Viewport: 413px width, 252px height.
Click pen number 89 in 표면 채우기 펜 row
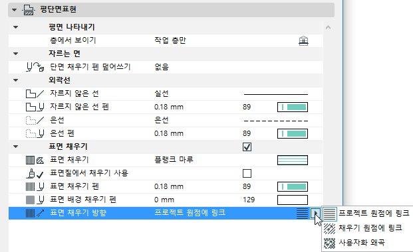click(247, 186)
